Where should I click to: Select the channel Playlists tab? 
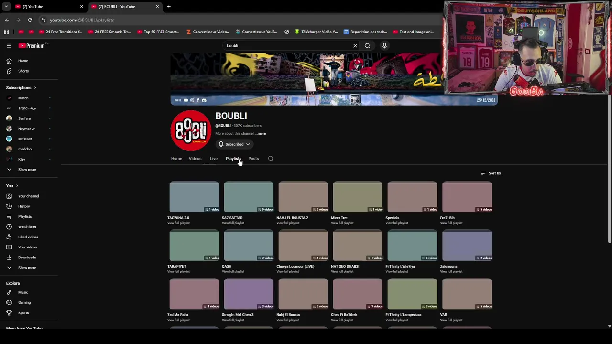pos(233,159)
